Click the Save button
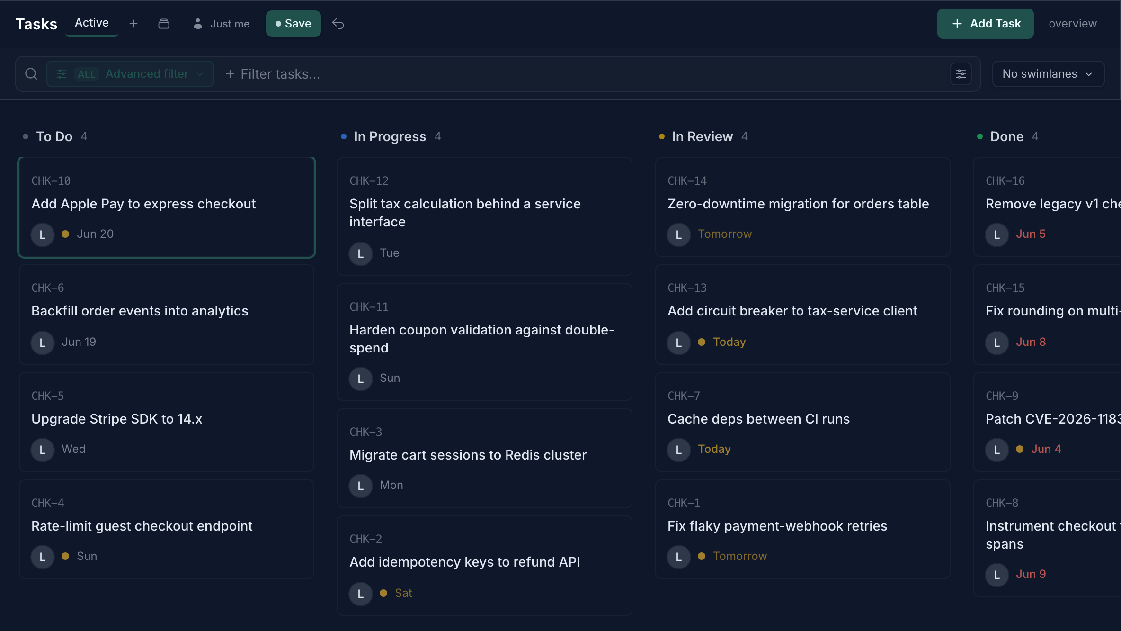Screen dimensions: 1121x631 (x=294, y=24)
